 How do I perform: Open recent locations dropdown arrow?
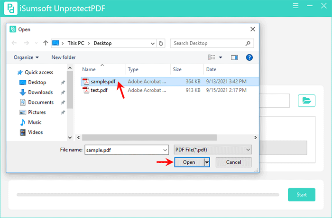[x=36, y=43]
